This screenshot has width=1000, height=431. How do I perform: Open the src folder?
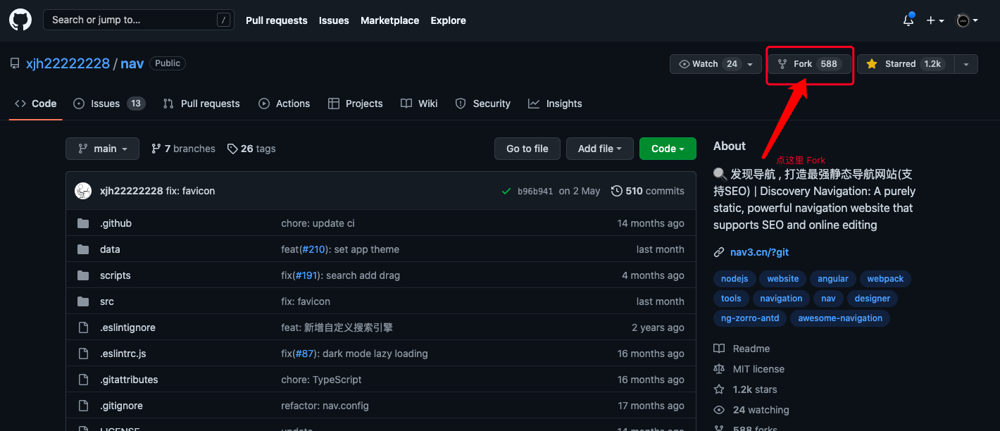tap(107, 301)
